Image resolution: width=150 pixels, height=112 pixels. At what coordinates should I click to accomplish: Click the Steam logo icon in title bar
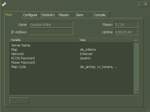[4, 4]
